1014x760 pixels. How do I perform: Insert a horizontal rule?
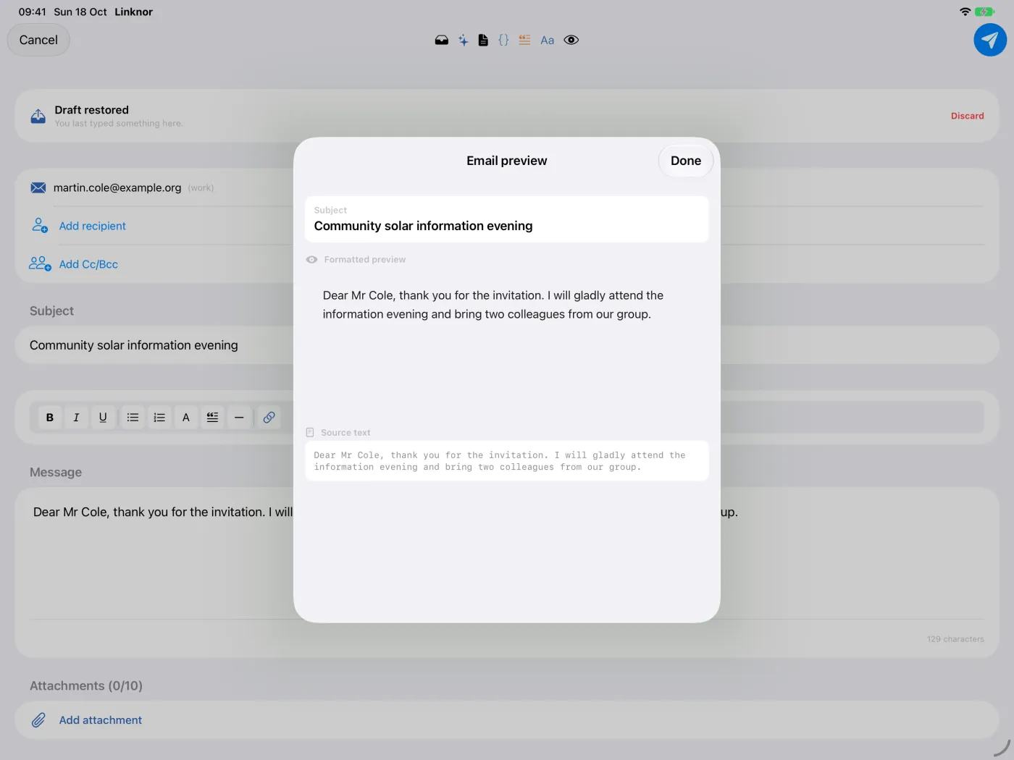(x=239, y=417)
